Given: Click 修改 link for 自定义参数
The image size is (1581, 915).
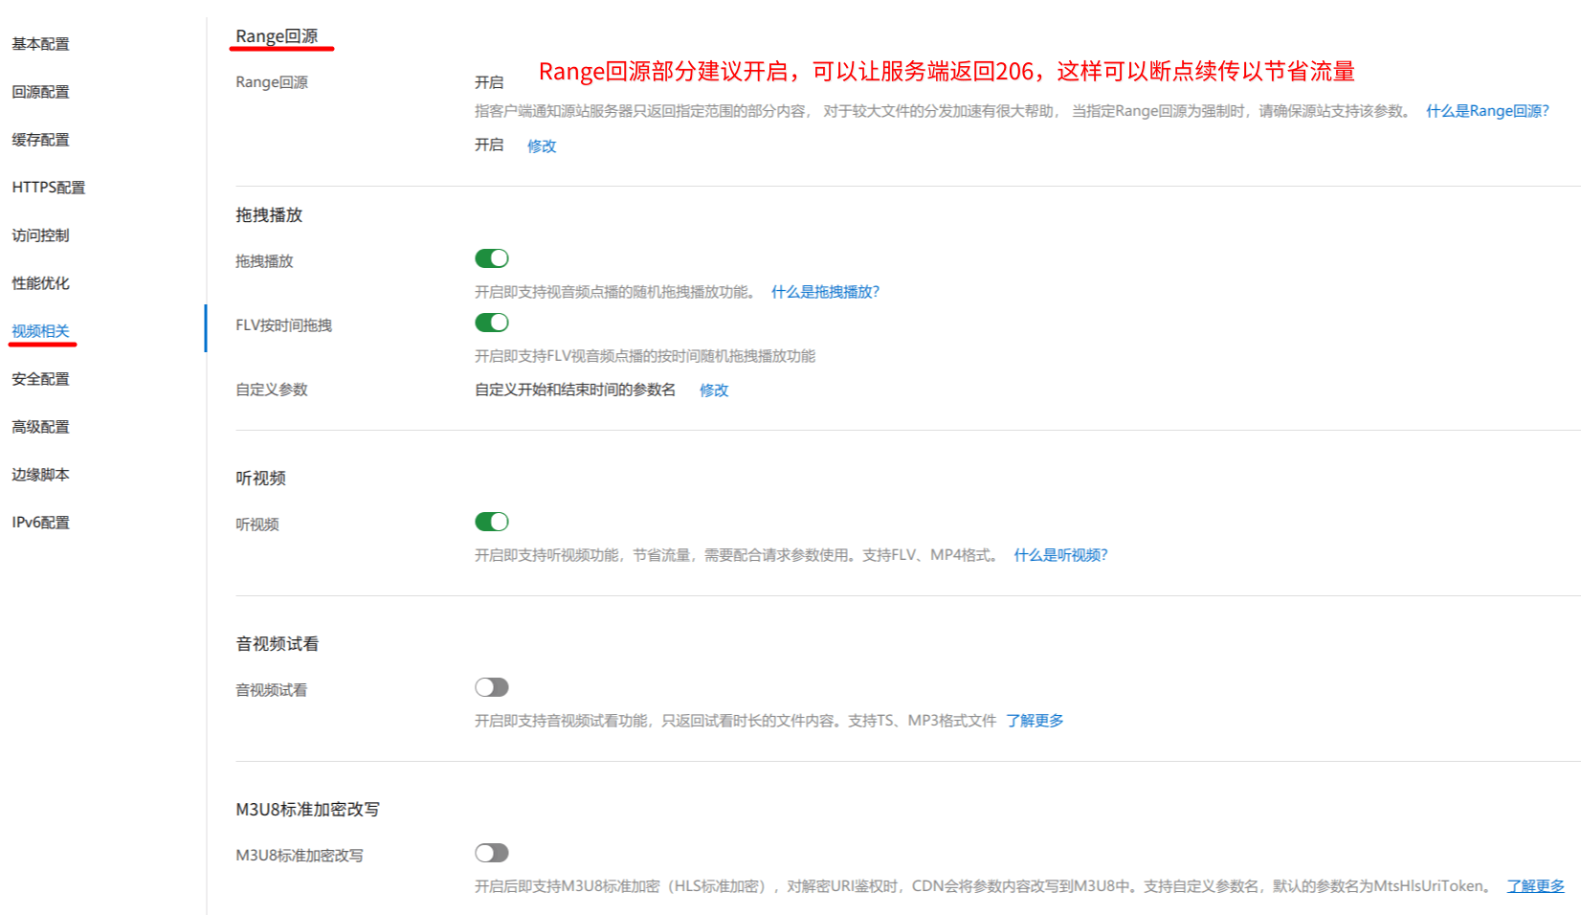Looking at the screenshot, I should point(714,391).
